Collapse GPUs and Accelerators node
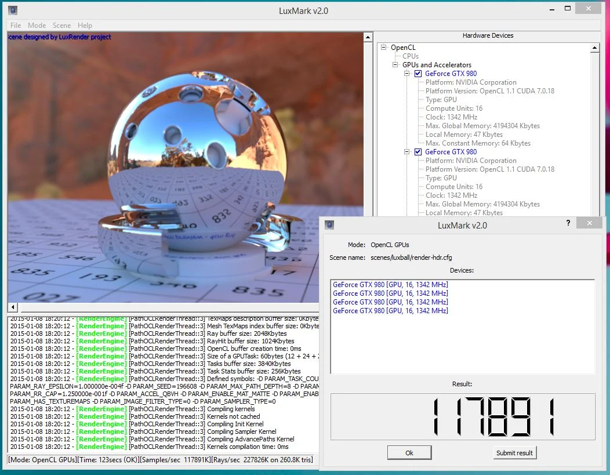This screenshot has width=610, height=475. [x=395, y=64]
